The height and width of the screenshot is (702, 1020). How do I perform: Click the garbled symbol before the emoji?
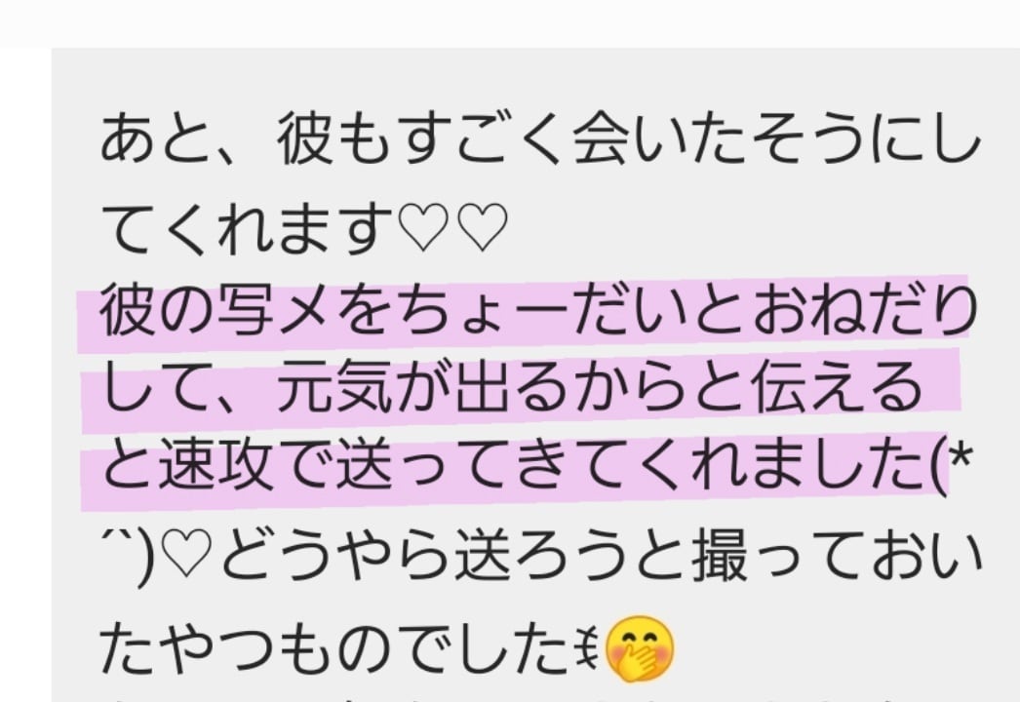593,648
